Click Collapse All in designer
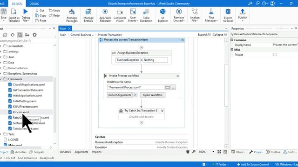The width and height of the screenshot is (298, 167). (x=220, y=35)
